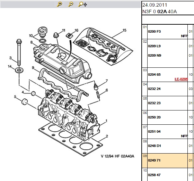
Task: Click row index 08 in parts table
Action: coord(145,141)
